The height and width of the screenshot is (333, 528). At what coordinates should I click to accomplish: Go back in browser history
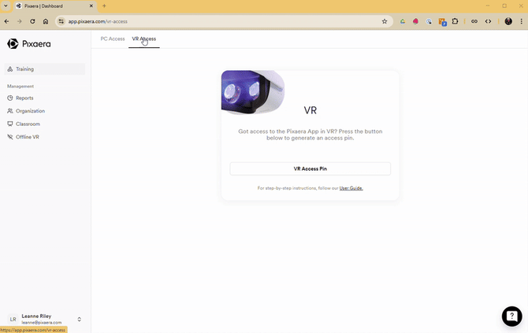tap(7, 21)
